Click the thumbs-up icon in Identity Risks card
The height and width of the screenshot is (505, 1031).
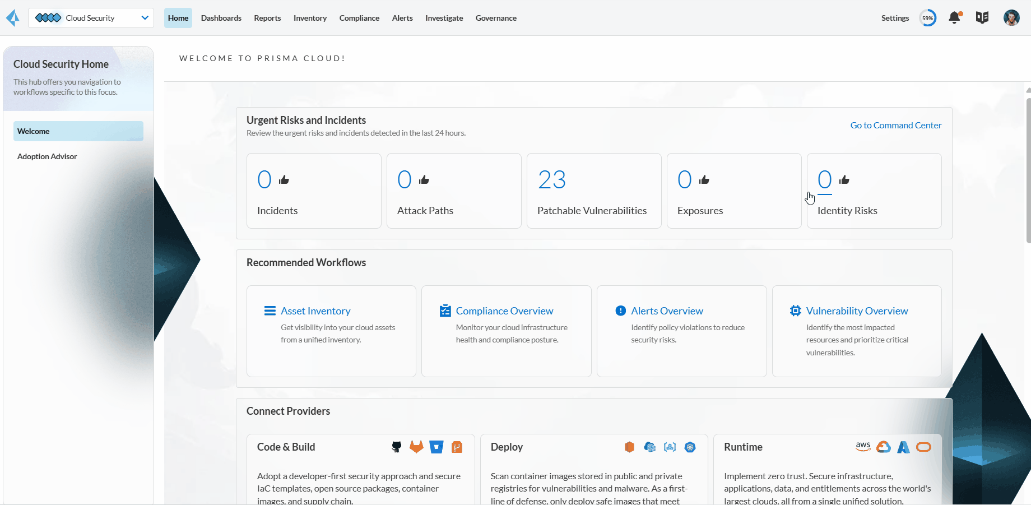tap(844, 180)
